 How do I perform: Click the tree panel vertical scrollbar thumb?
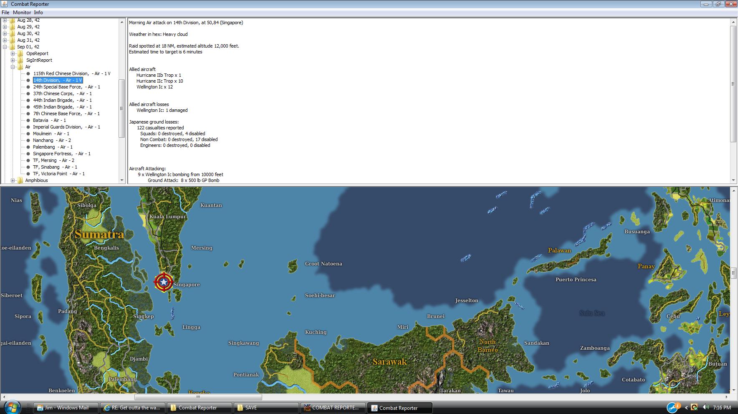pyautogui.click(x=122, y=109)
